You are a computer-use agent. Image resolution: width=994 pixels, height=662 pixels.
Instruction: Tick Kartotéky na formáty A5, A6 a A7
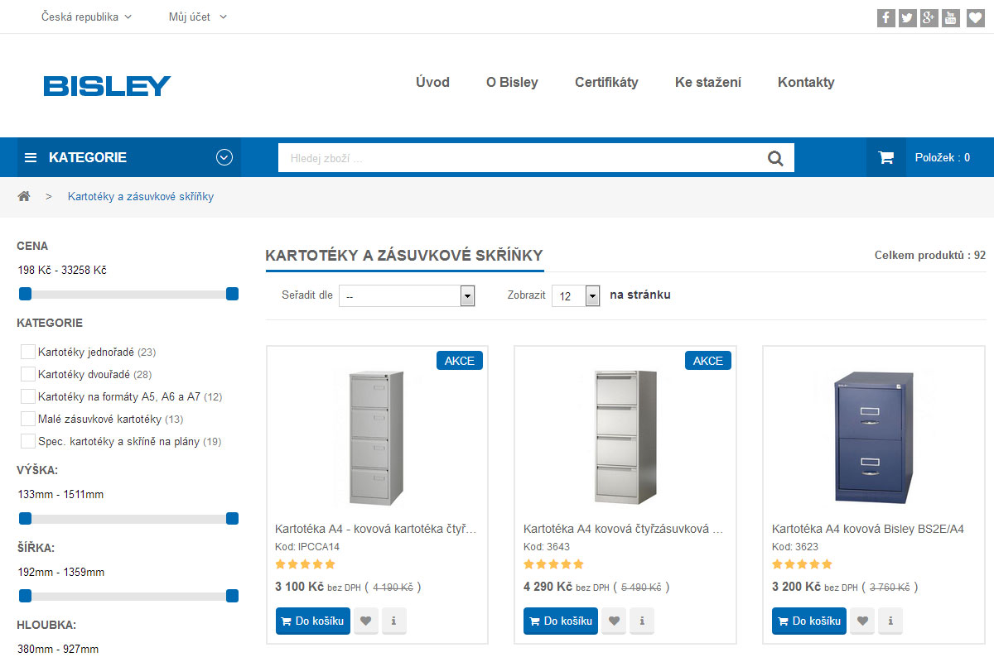[28, 396]
